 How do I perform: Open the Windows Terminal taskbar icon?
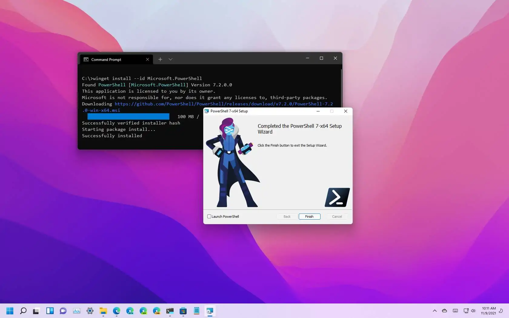tap(170, 311)
